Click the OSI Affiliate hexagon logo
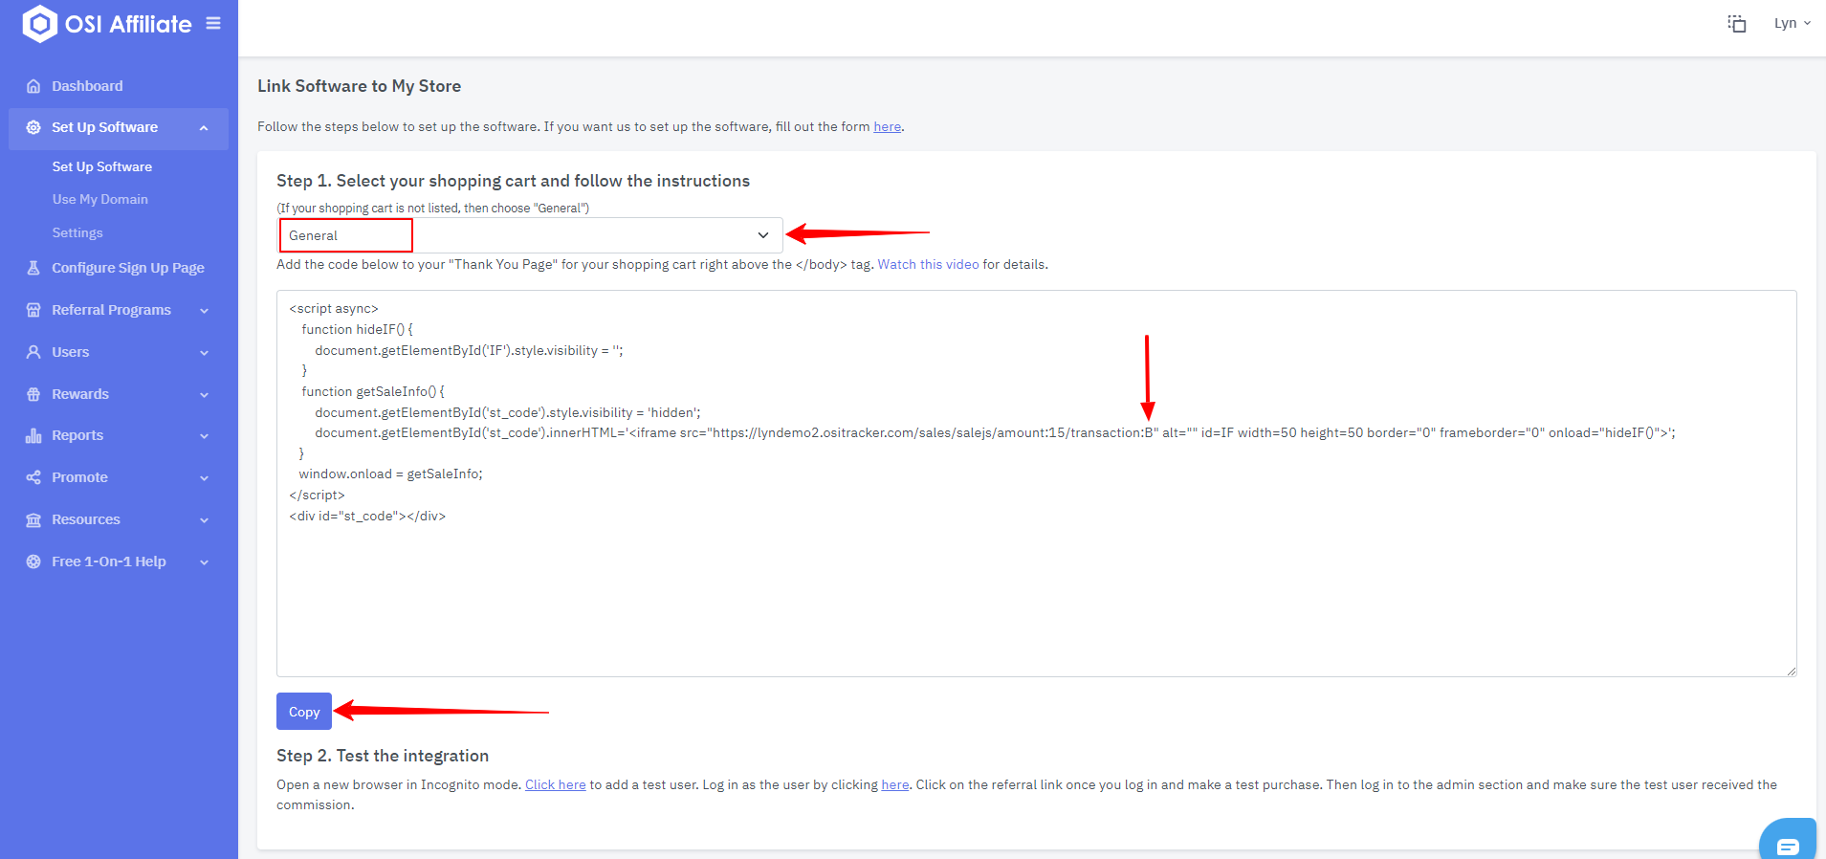This screenshot has width=1826, height=859. pos(39,24)
